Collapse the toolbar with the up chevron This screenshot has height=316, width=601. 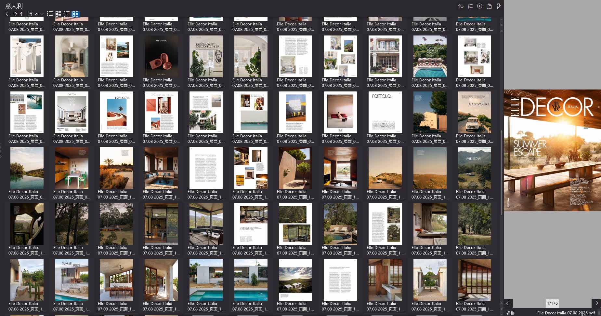click(37, 14)
